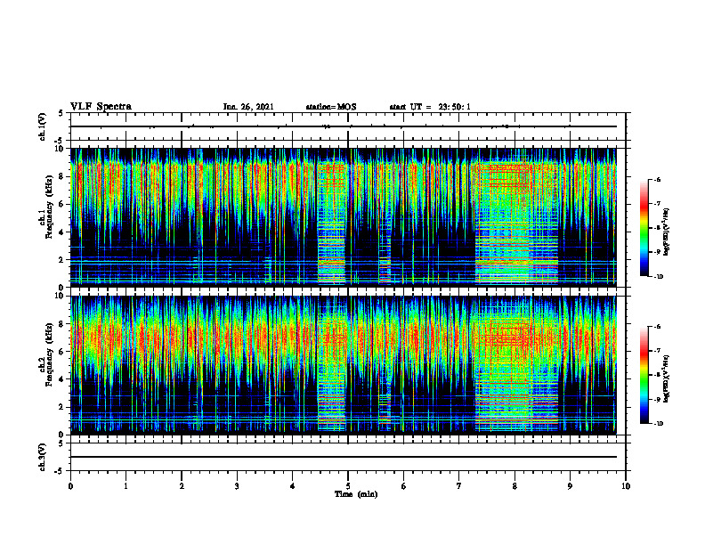Viewport: 705px width, 545px height.
Task: Click the "-6" tick on ch.2 colorbar
Action: 657,327
